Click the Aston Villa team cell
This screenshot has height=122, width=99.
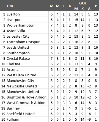(x=27, y=31)
